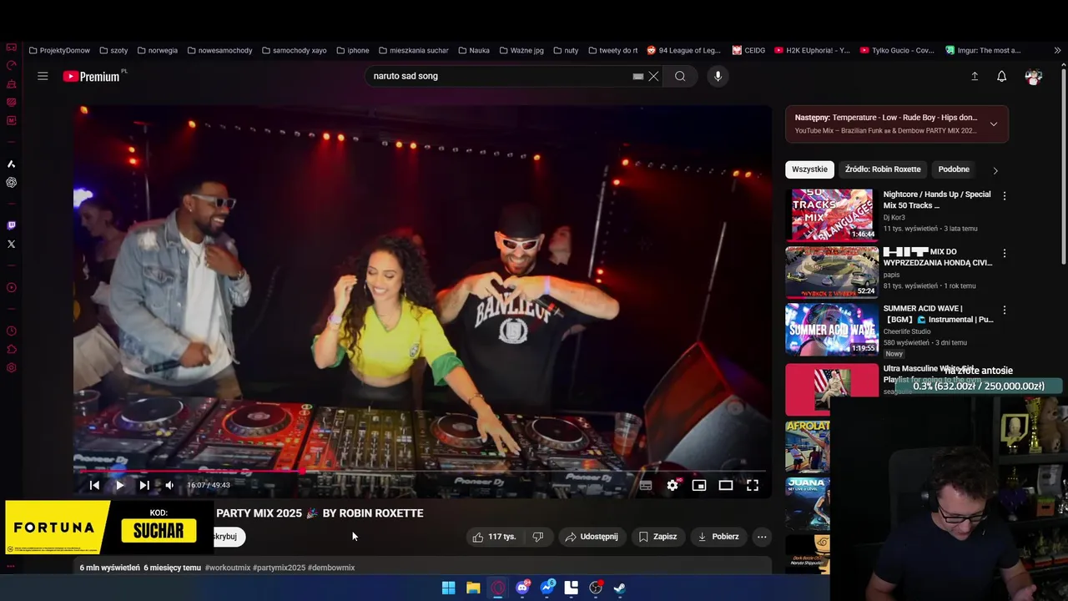
Task: Select the Wszystkie filter chip
Action: [x=809, y=169]
